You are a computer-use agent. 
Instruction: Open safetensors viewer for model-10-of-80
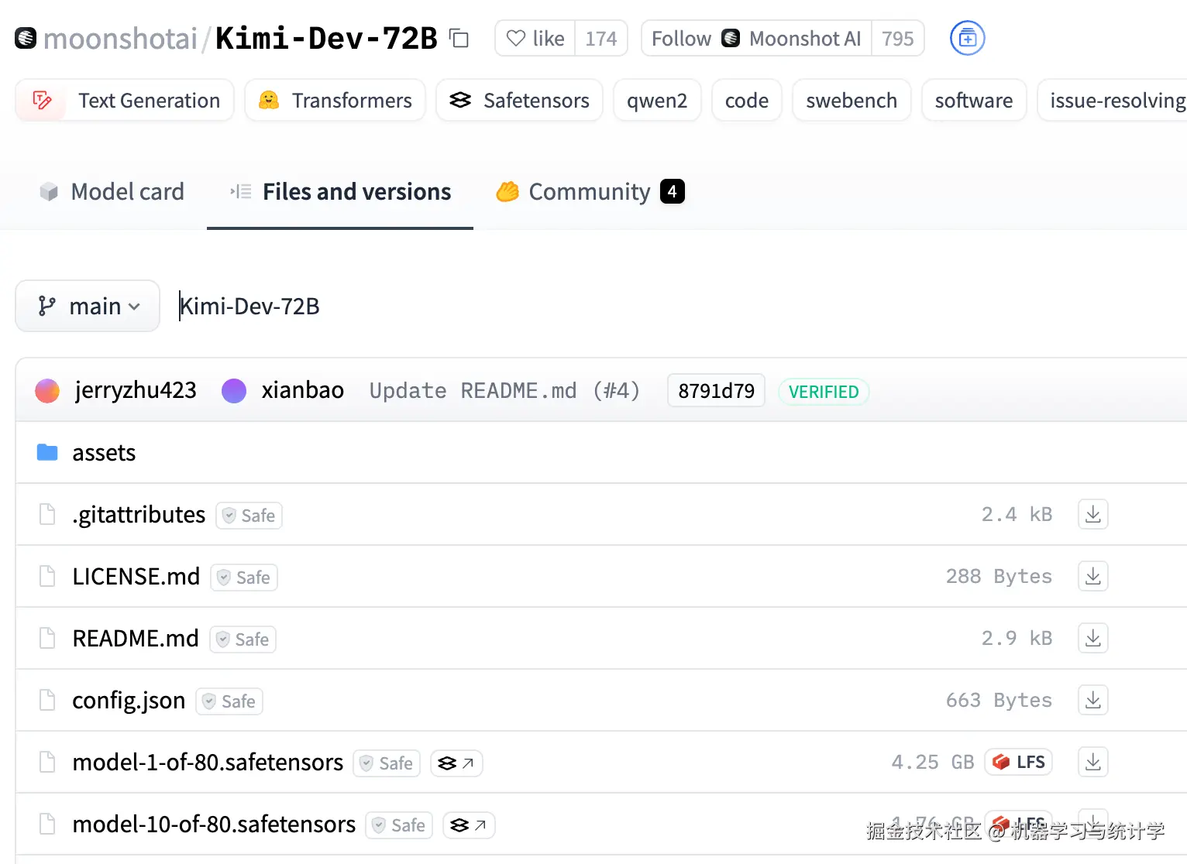(469, 825)
